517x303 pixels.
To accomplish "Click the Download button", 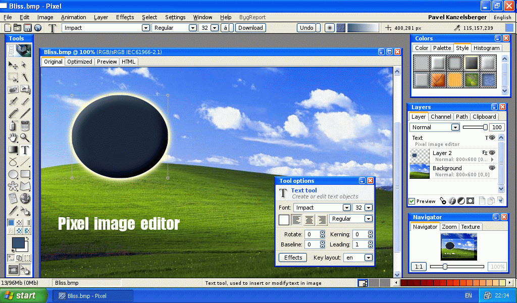I will click(x=250, y=28).
